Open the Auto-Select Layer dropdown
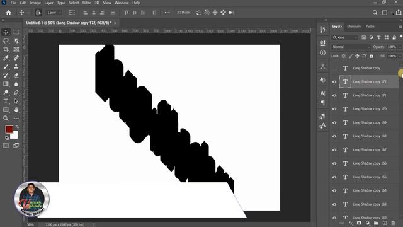Viewport: 403px width, 227px height. [54, 13]
